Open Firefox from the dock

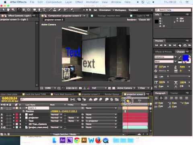pyautogui.click(x=98, y=140)
